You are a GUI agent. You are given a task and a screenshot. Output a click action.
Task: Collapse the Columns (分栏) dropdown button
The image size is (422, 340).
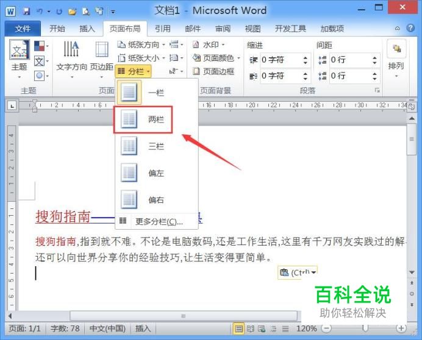point(133,71)
